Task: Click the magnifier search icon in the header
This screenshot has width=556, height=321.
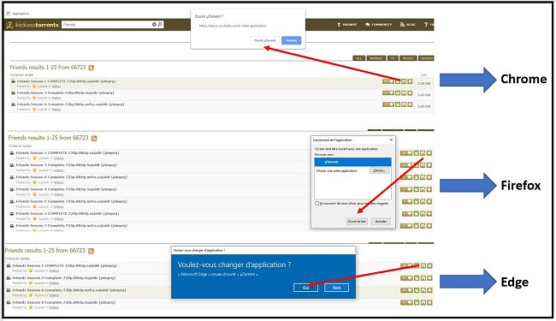Action: 160,25
